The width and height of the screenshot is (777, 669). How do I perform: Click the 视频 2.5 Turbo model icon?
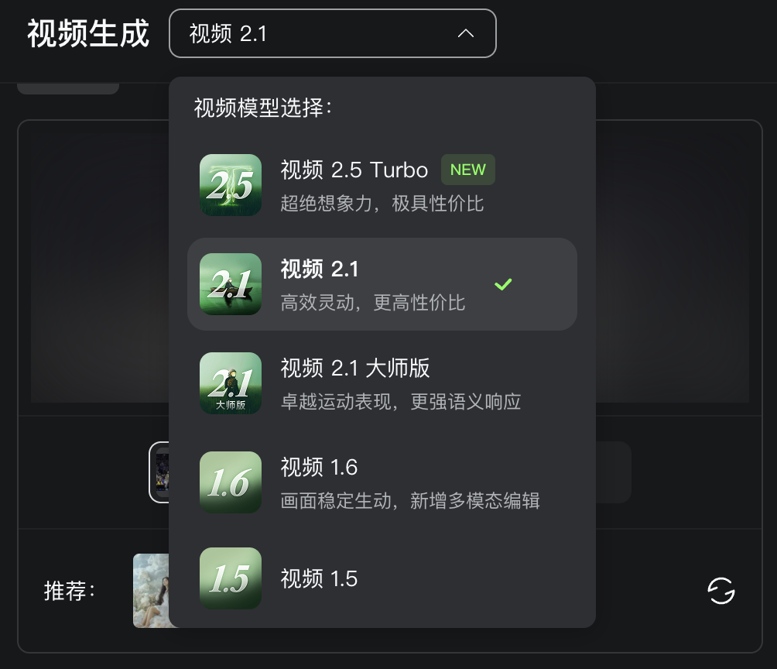[231, 185]
